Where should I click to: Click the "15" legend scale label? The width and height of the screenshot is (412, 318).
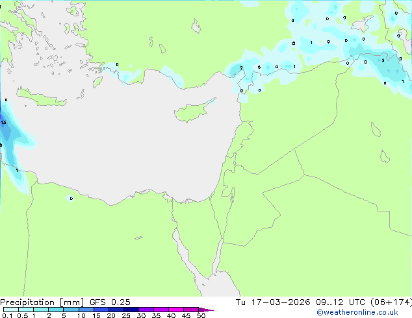(96, 315)
